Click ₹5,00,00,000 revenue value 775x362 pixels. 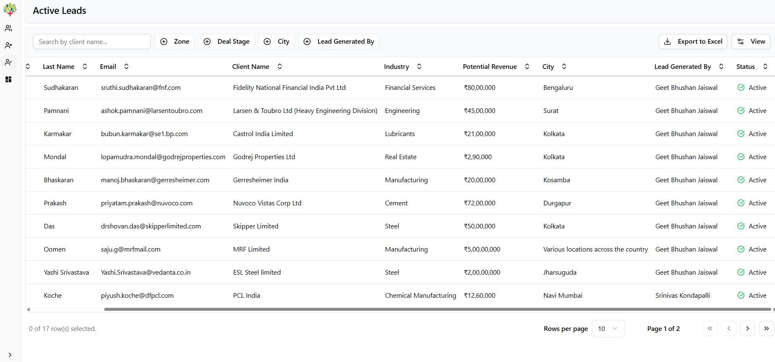tap(482, 249)
